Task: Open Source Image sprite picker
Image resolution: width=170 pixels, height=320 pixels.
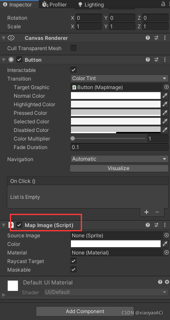Action: click(x=166, y=236)
